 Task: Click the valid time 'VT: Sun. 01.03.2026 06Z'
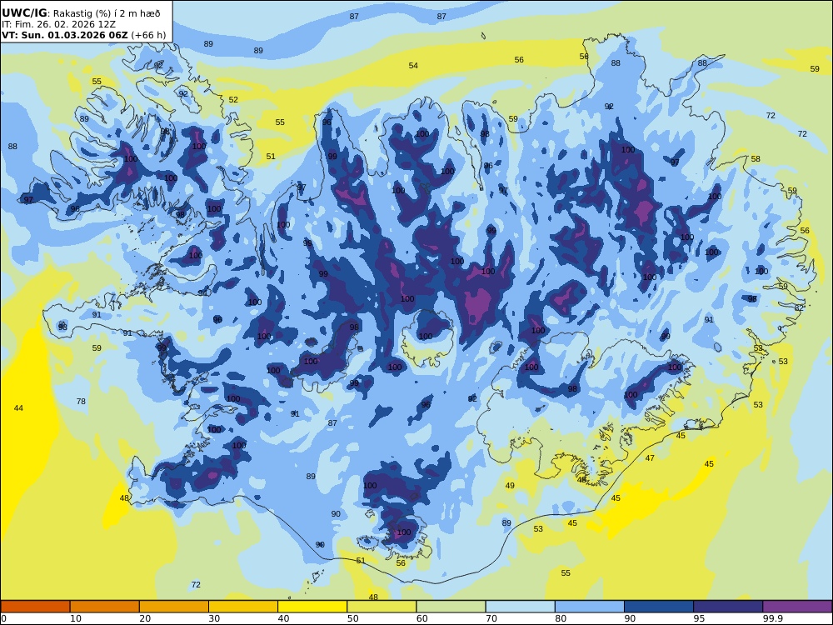(65, 35)
